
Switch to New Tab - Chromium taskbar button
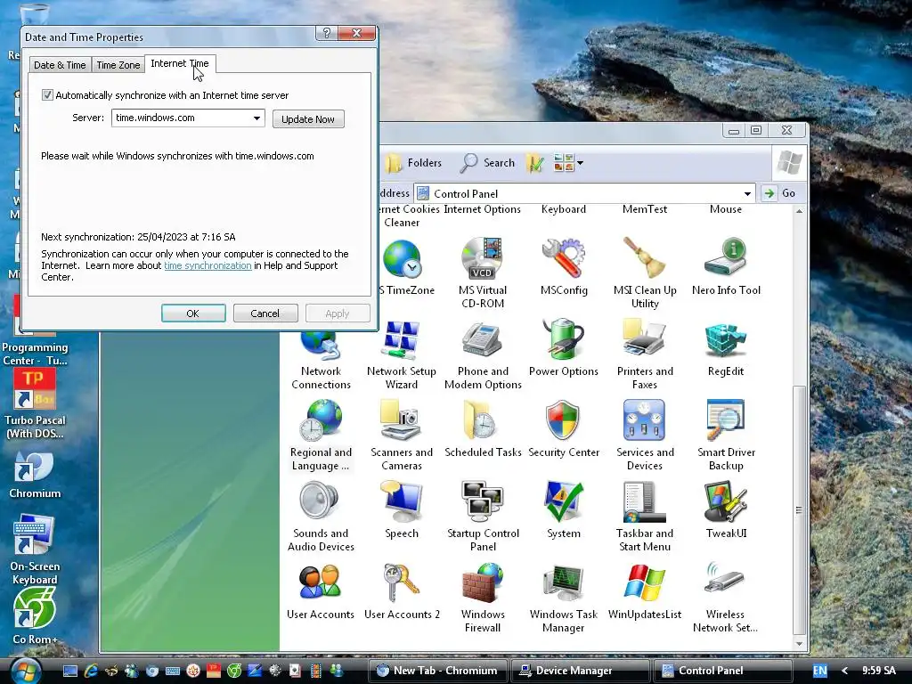pos(438,671)
